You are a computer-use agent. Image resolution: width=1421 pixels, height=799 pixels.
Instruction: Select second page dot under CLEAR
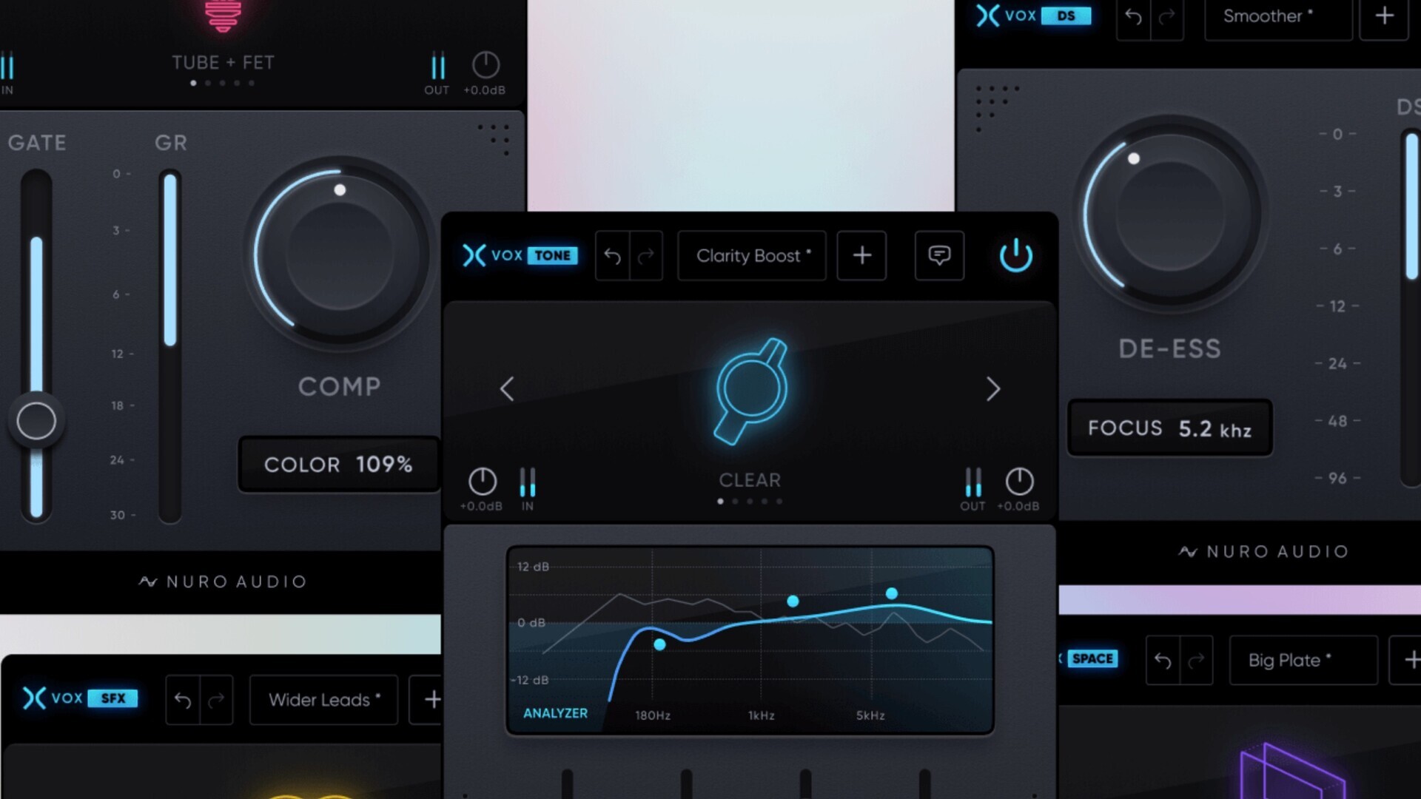(735, 502)
